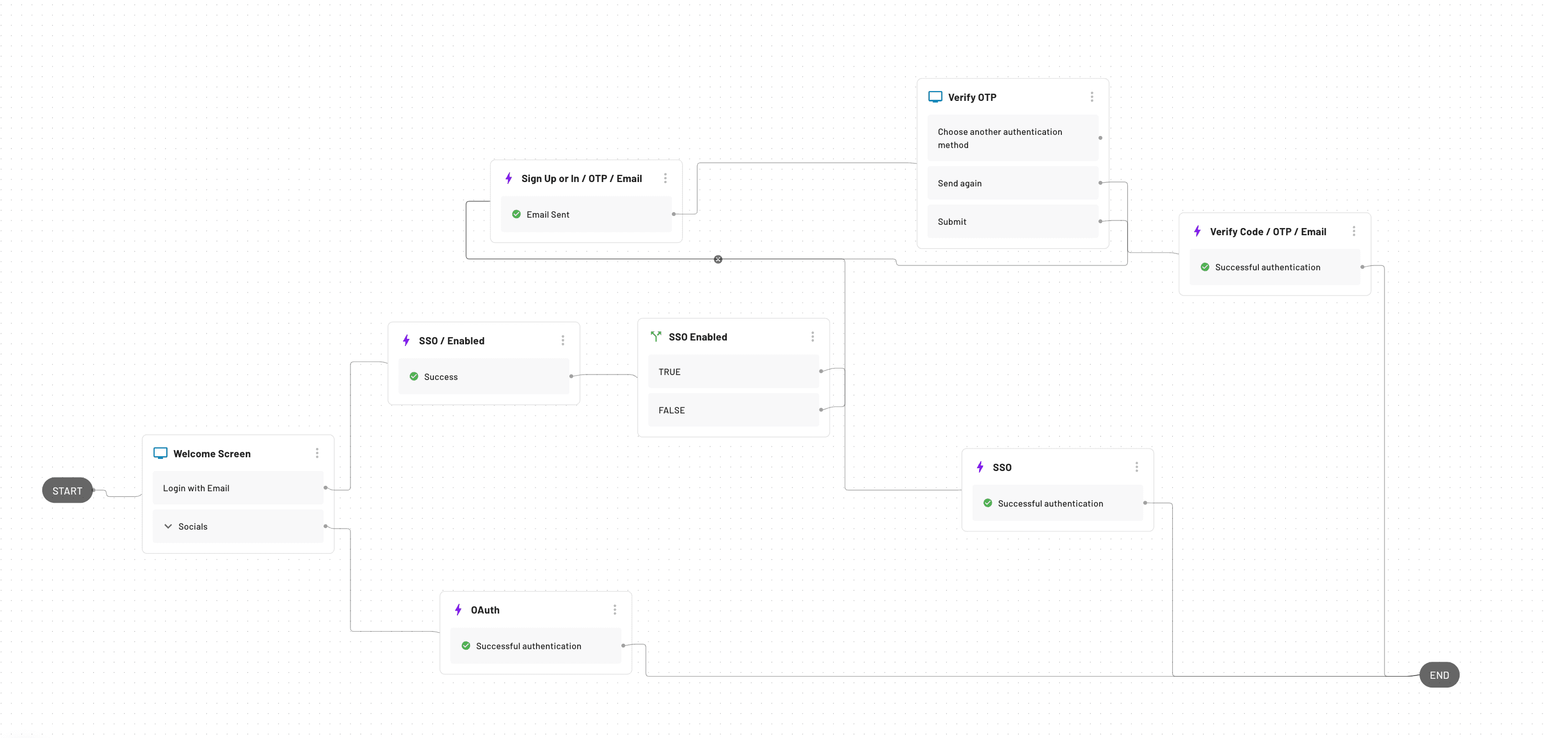This screenshot has height=738, width=1549.
Task: Click the FALSE branch of SSO Enabled
Action: (x=732, y=411)
